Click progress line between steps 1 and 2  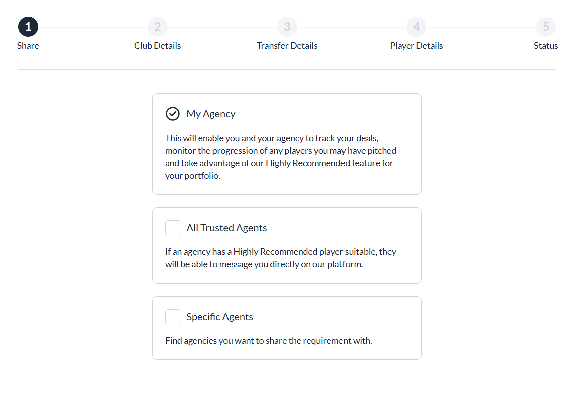tap(93, 27)
